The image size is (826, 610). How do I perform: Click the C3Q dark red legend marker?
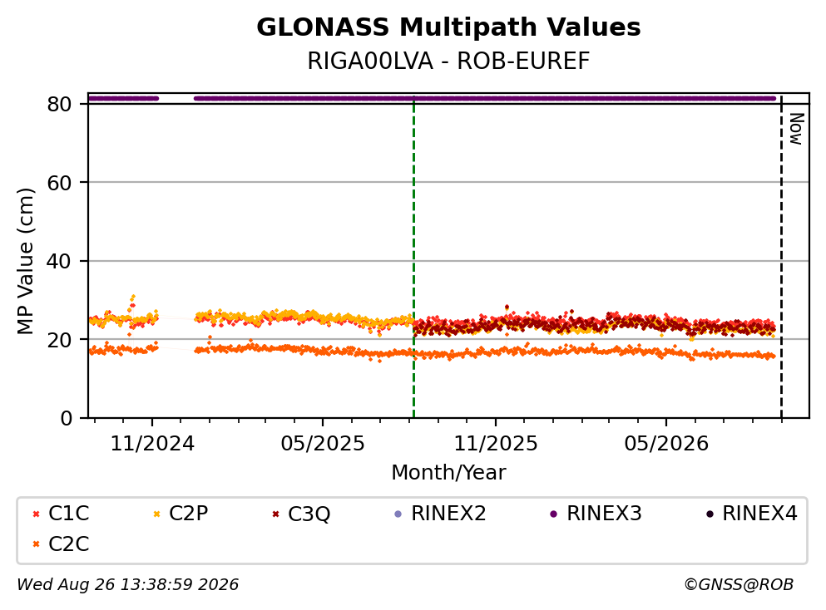(x=275, y=514)
